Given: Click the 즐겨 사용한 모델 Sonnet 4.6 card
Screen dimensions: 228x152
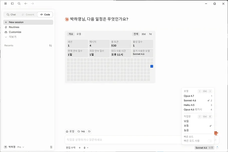Looking at the screenshot, I should tap(142, 53).
